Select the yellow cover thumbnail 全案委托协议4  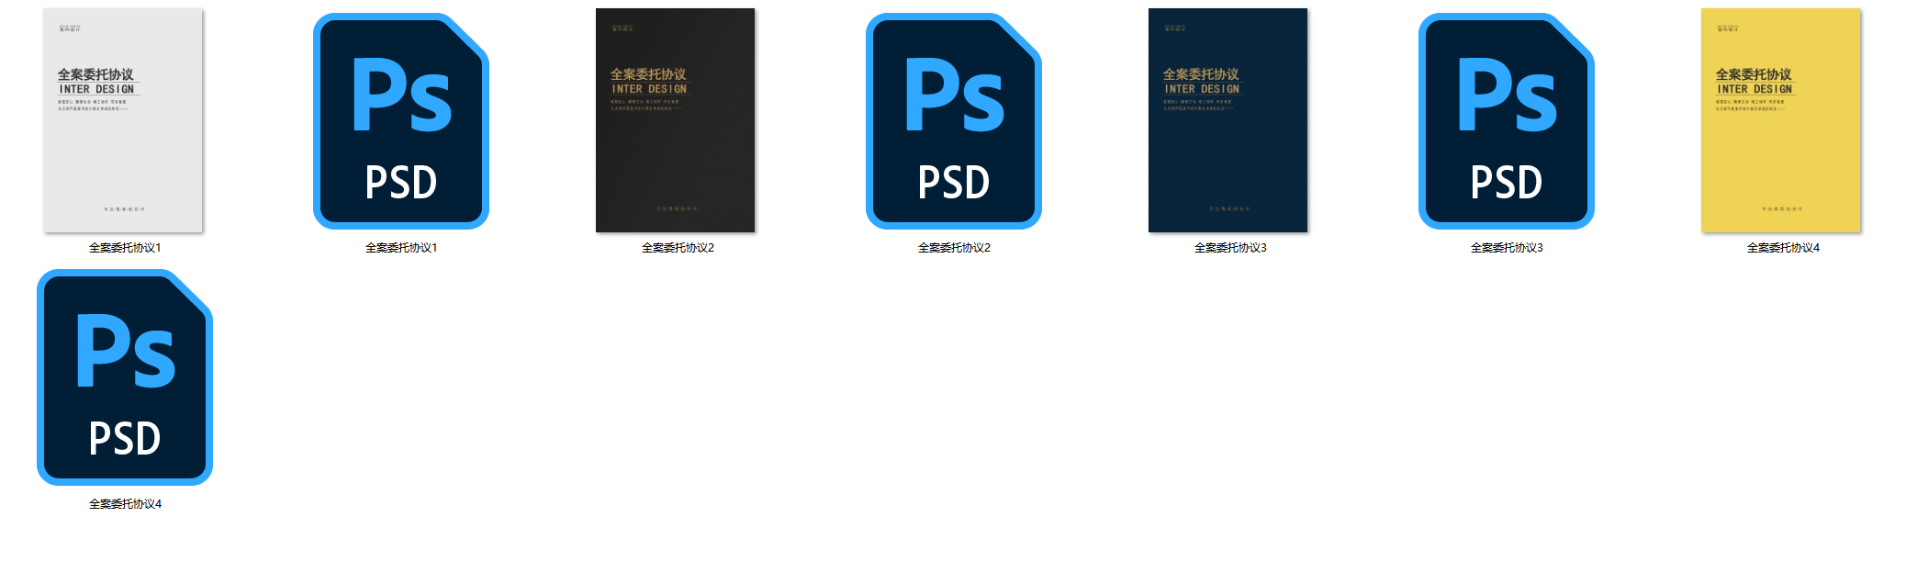tap(1781, 120)
